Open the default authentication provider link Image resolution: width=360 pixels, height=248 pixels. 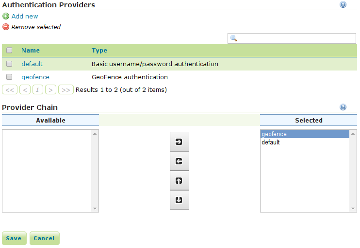pos(32,64)
